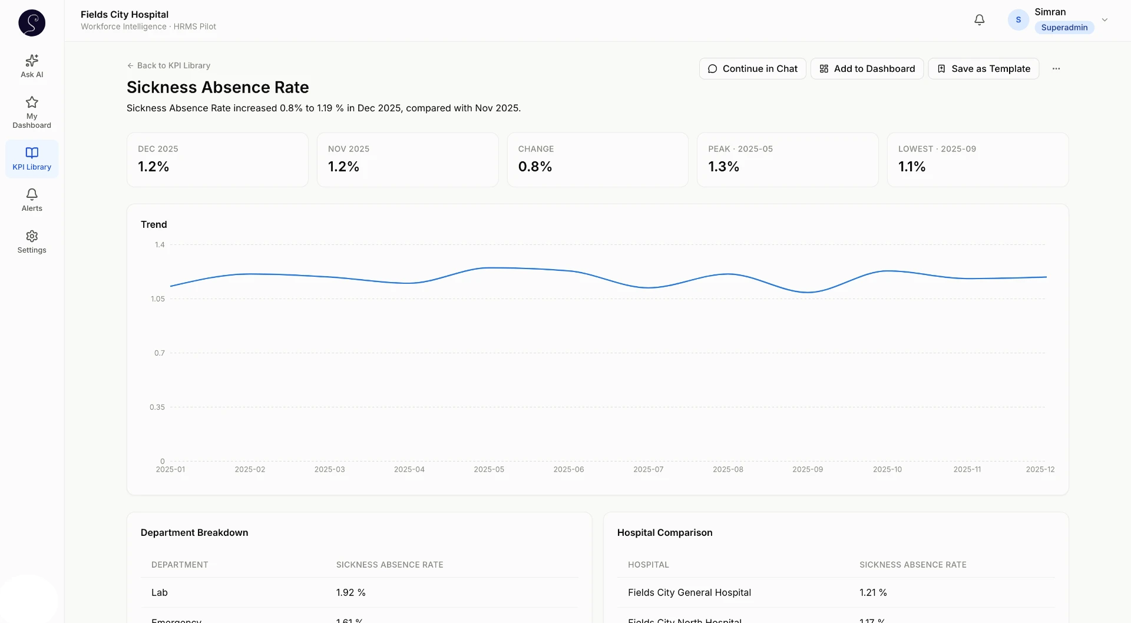Click Fields City General Hospital row
The width and height of the screenshot is (1131, 623).
coord(836,592)
